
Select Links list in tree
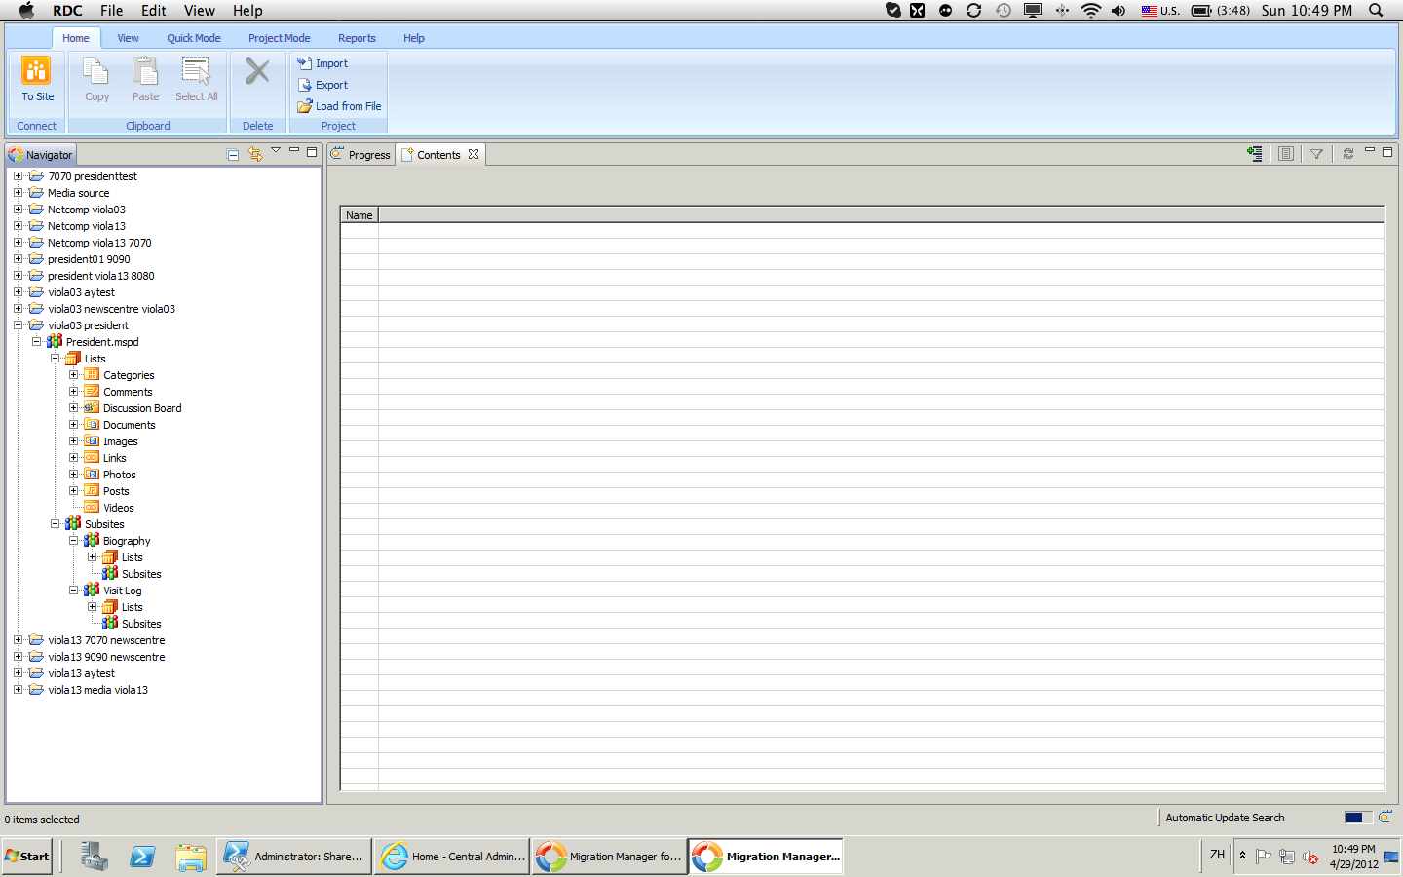114,458
